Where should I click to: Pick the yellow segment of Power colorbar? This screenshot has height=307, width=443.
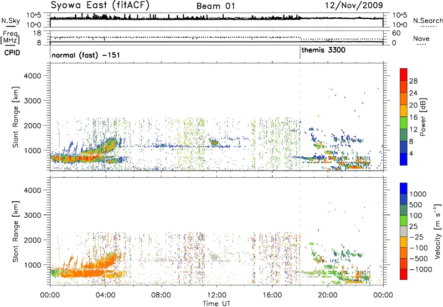(x=404, y=111)
